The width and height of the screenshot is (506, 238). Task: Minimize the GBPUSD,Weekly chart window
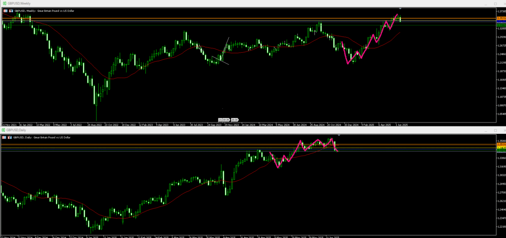click(x=486, y=4)
